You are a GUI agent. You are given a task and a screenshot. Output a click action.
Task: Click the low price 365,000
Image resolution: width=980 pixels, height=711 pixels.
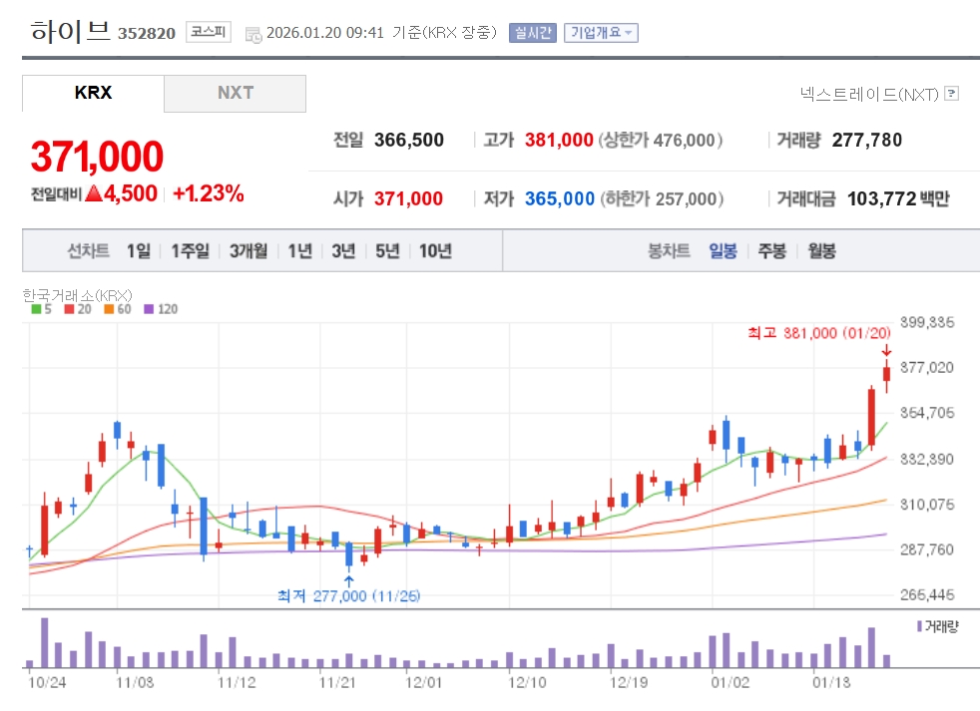pyautogui.click(x=560, y=198)
